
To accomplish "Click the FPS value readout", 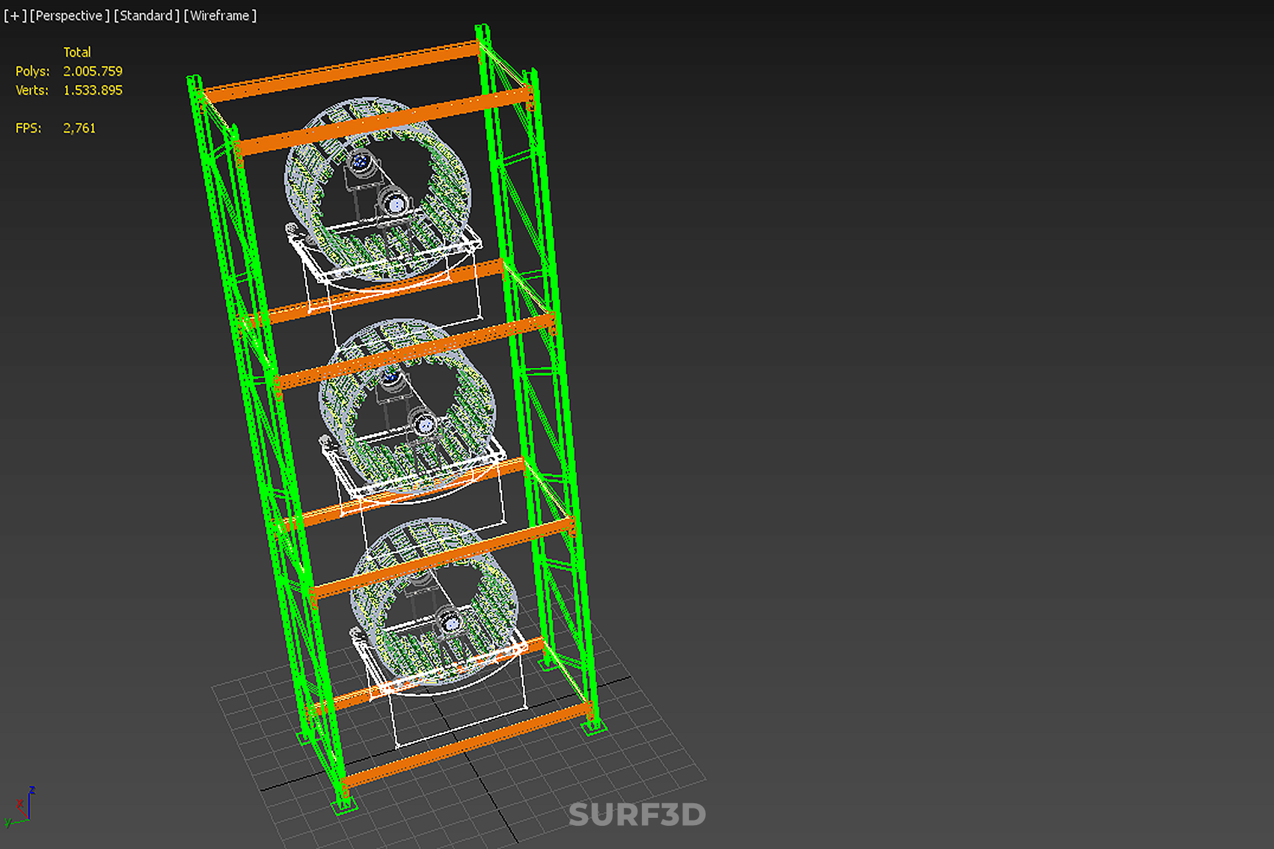I will point(79,128).
